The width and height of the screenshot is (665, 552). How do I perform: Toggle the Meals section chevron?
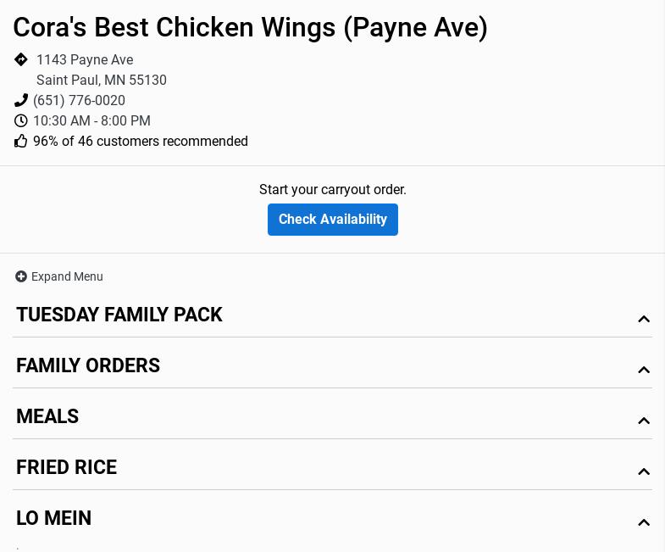(x=644, y=421)
